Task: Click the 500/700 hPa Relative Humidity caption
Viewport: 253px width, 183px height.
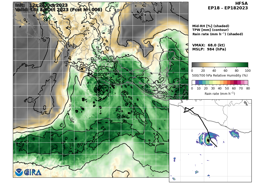Action: click(220, 75)
